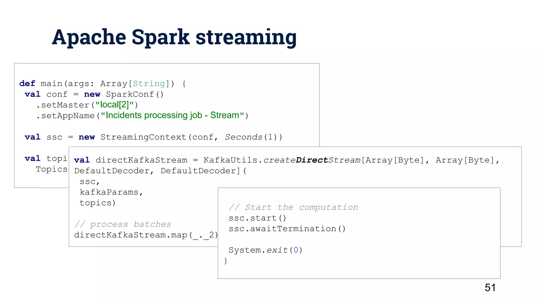Click the bold 'Direct' in createDirectStream
540x304 pixels.
click(312, 160)
